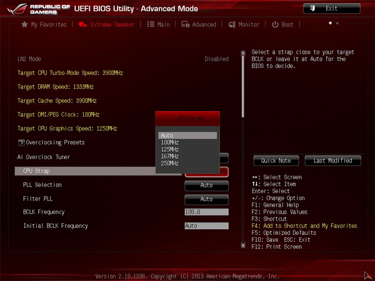Click the LN2 Mode row
The width and height of the screenshot is (375, 281).
coord(123,59)
